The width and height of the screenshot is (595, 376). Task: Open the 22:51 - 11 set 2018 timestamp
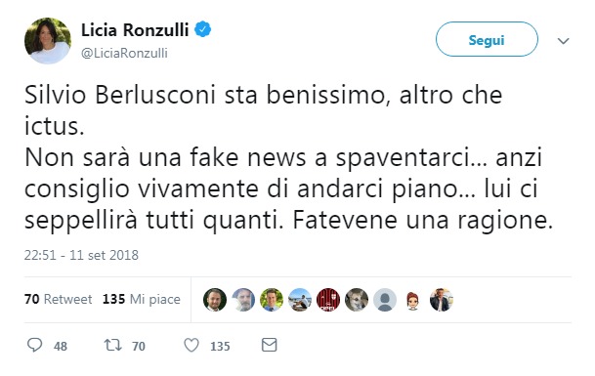coord(81,255)
